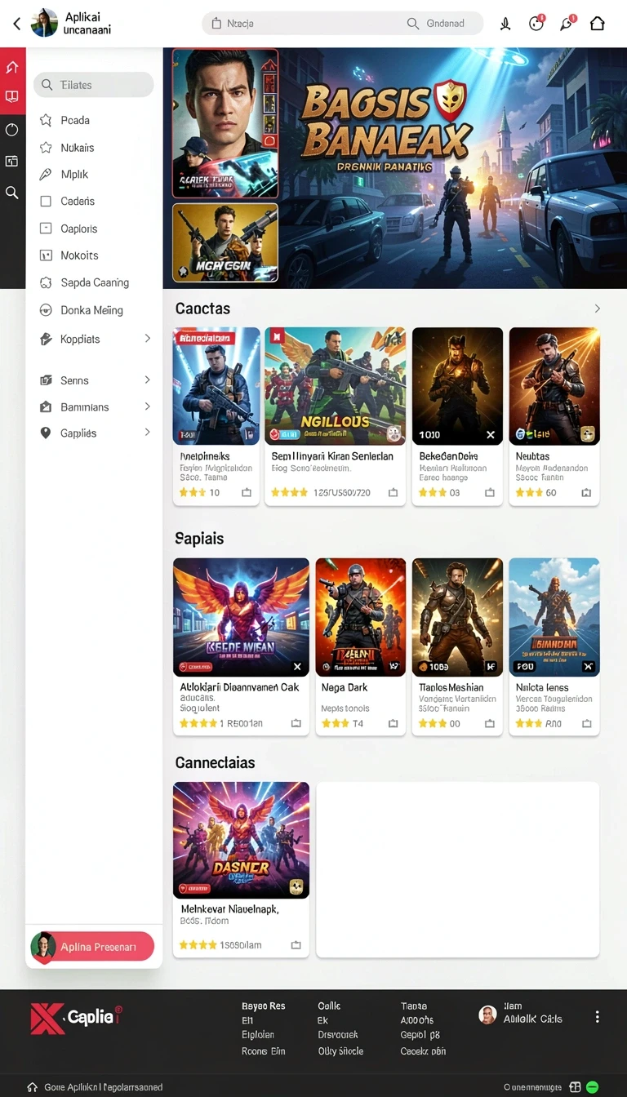Select Donka Meiing sidebar item
627x1097 pixels.
pyautogui.click(x=91, y=310)
